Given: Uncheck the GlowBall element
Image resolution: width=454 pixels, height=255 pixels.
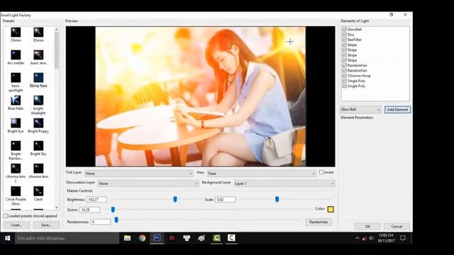Looking at the screenshot, I should [x=345, y=29].
